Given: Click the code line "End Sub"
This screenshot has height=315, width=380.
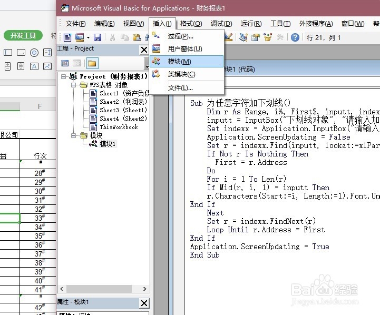Looking at the screenshot, I should [205, 255].
